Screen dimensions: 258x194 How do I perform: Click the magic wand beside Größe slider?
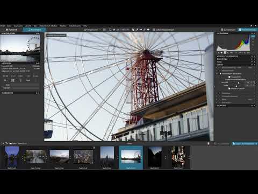254,85
